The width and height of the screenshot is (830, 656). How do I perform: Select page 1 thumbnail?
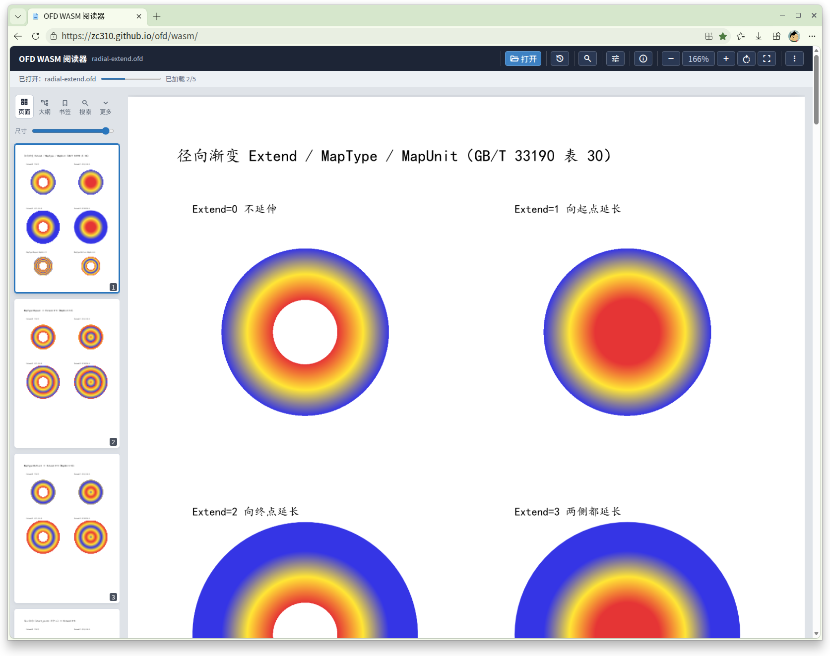pos(67,218)
